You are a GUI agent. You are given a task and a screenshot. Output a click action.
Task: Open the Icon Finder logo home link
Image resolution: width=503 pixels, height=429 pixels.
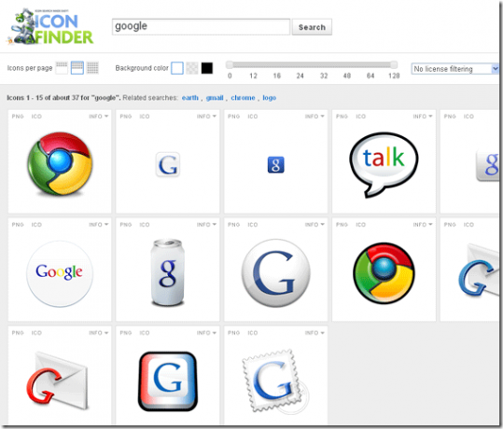[x=50, y=27]
